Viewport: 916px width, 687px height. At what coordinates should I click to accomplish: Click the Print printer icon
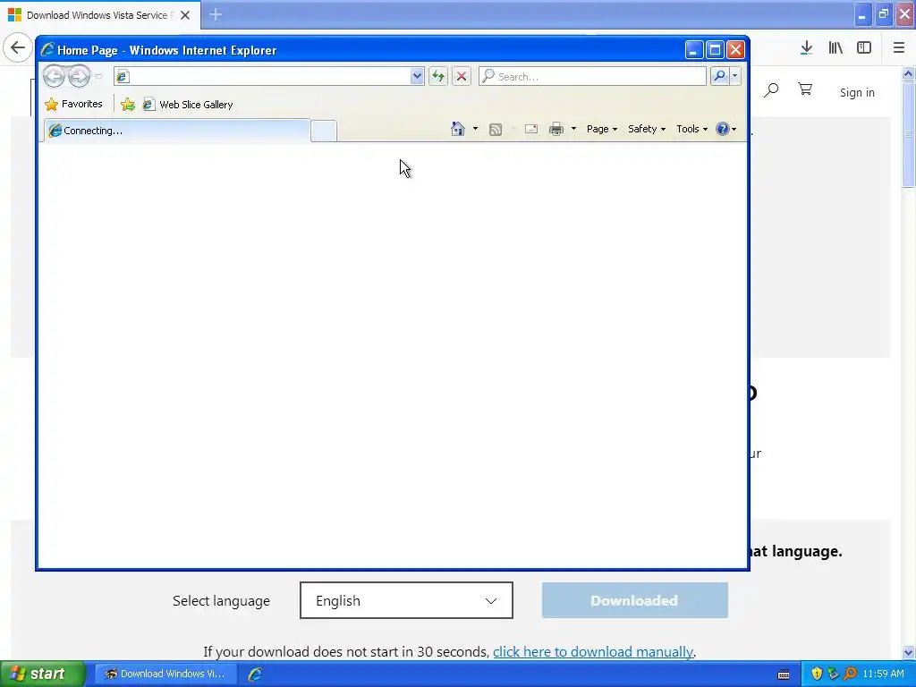556,129
